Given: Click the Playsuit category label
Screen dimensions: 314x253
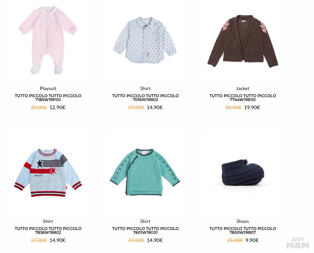Looking at the screenshot, I should [x=48, y=88].
